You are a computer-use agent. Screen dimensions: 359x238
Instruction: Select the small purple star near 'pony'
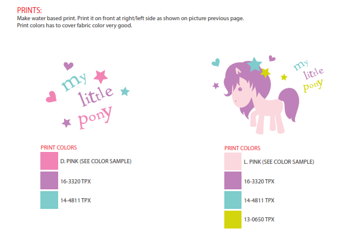coord(66,123)
